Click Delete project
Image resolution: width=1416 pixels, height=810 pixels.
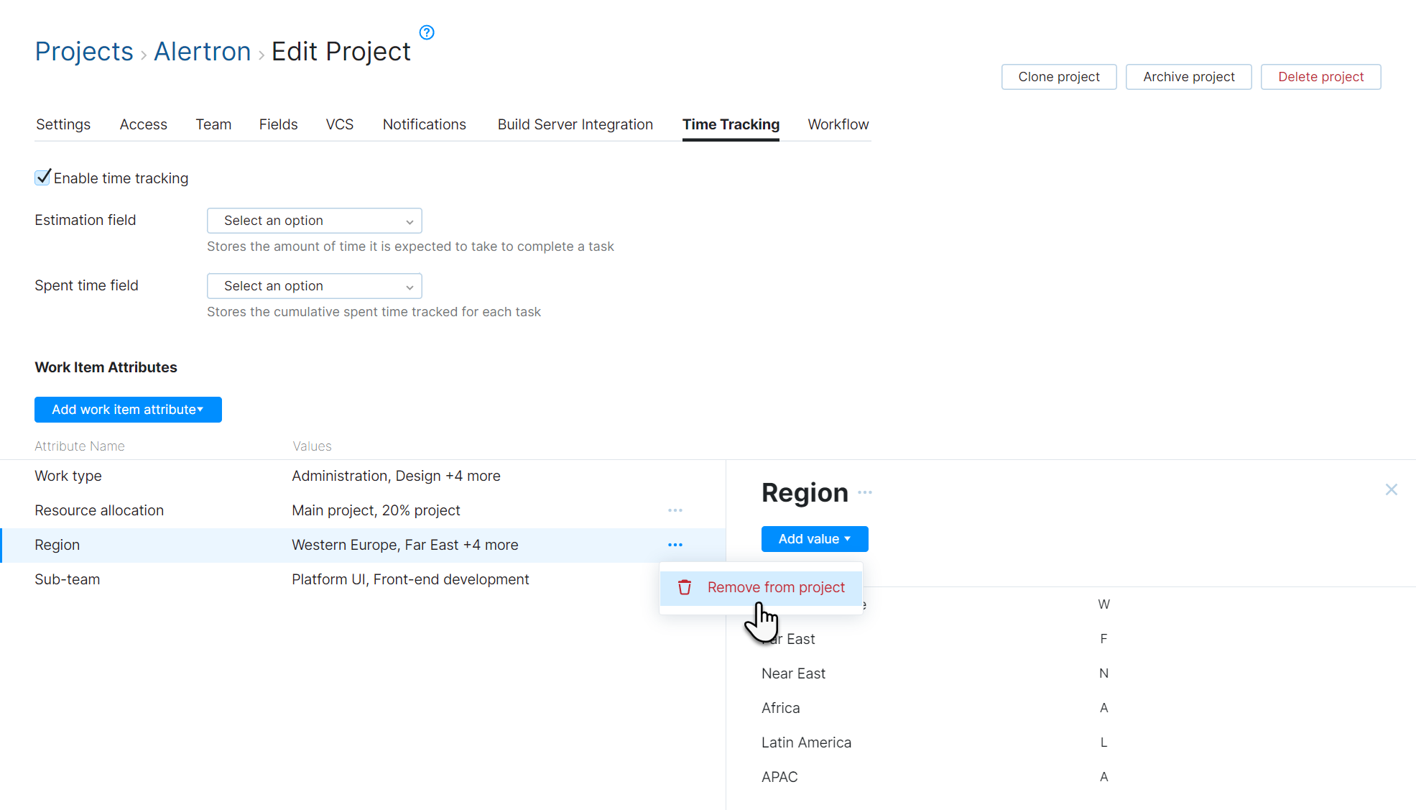[1320, 77]
